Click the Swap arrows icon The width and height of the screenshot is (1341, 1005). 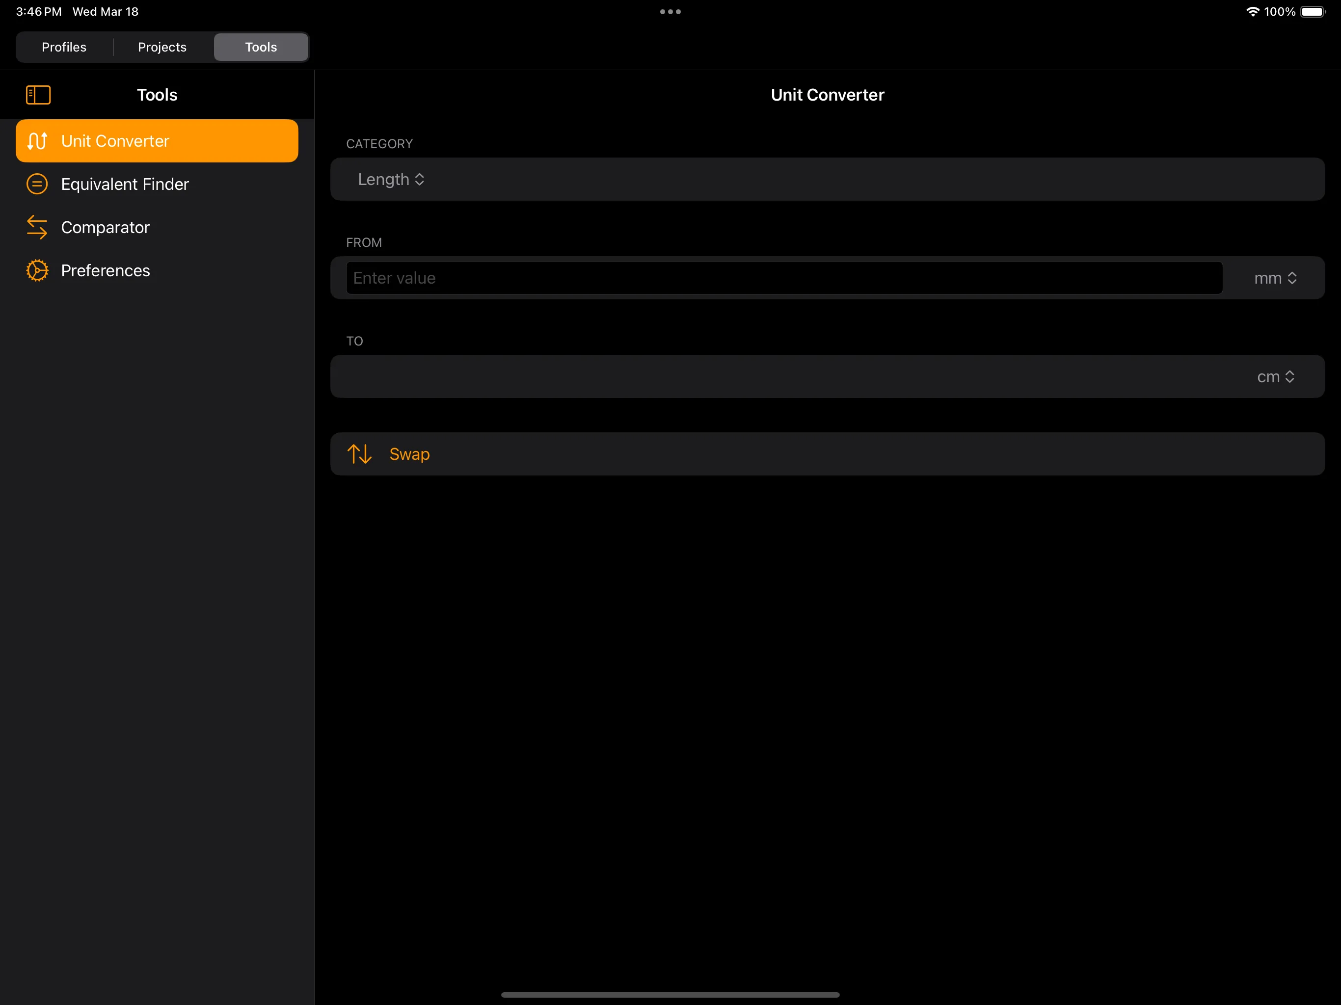click(x=359, y=453)
